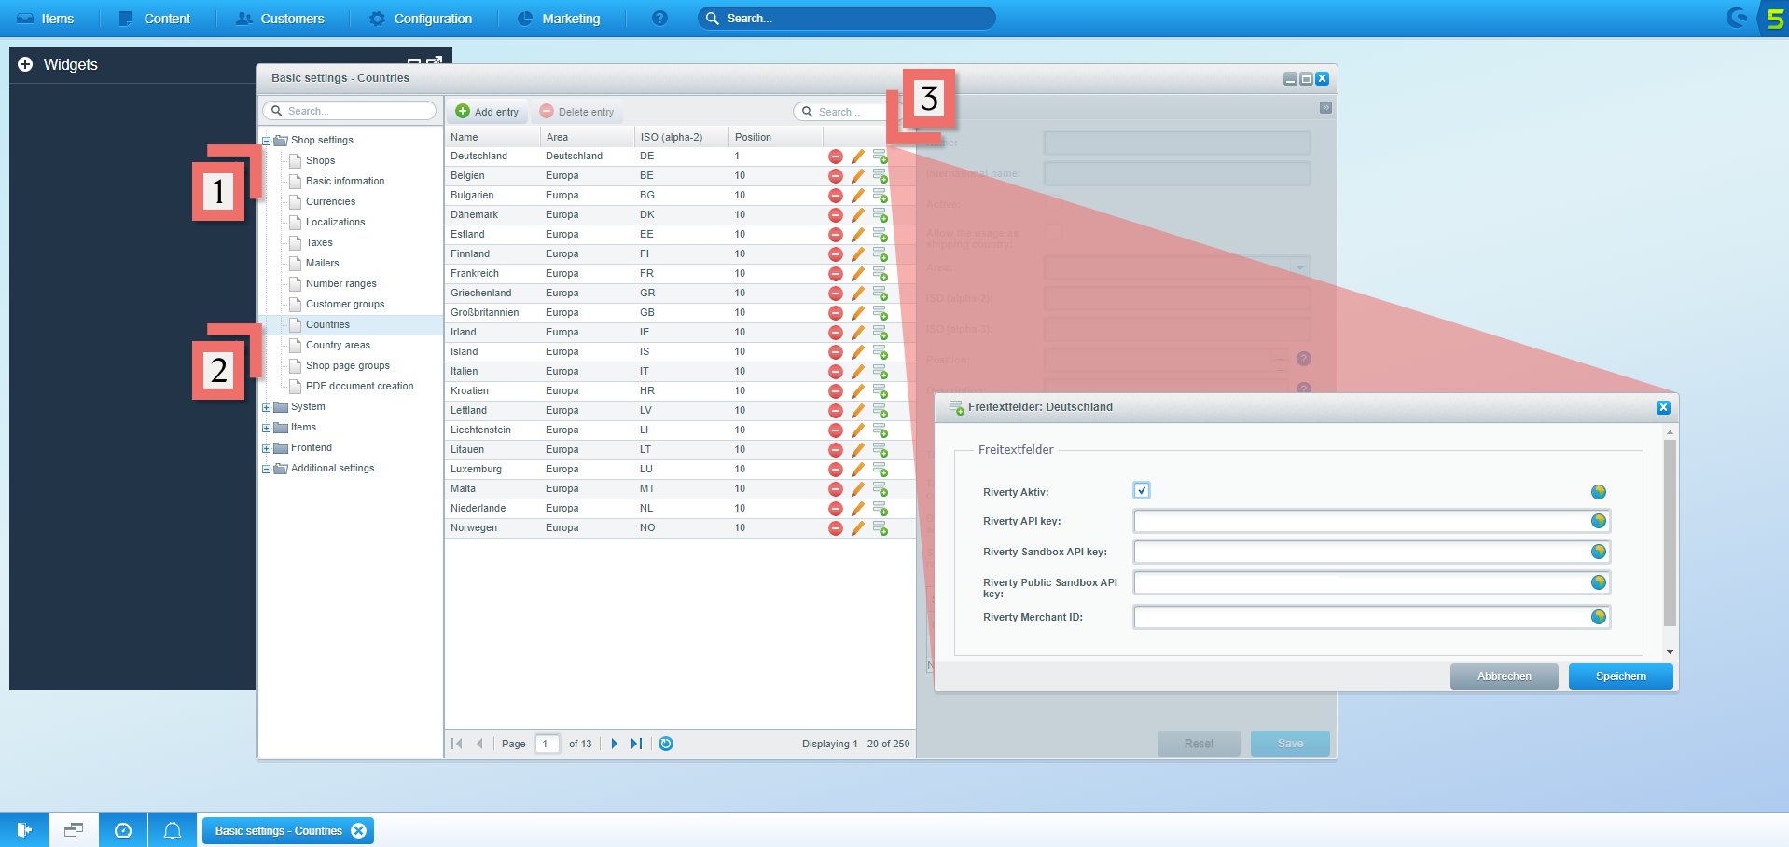The width and height of the screenshot is (1789, 847).
Task: Open free text fields icon for Italien
Action: 880,372
